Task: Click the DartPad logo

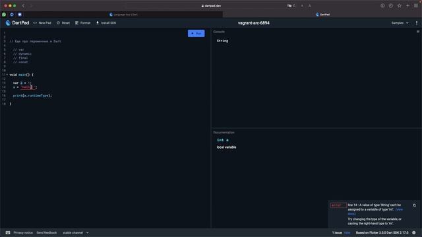Action: coord(17,23)
